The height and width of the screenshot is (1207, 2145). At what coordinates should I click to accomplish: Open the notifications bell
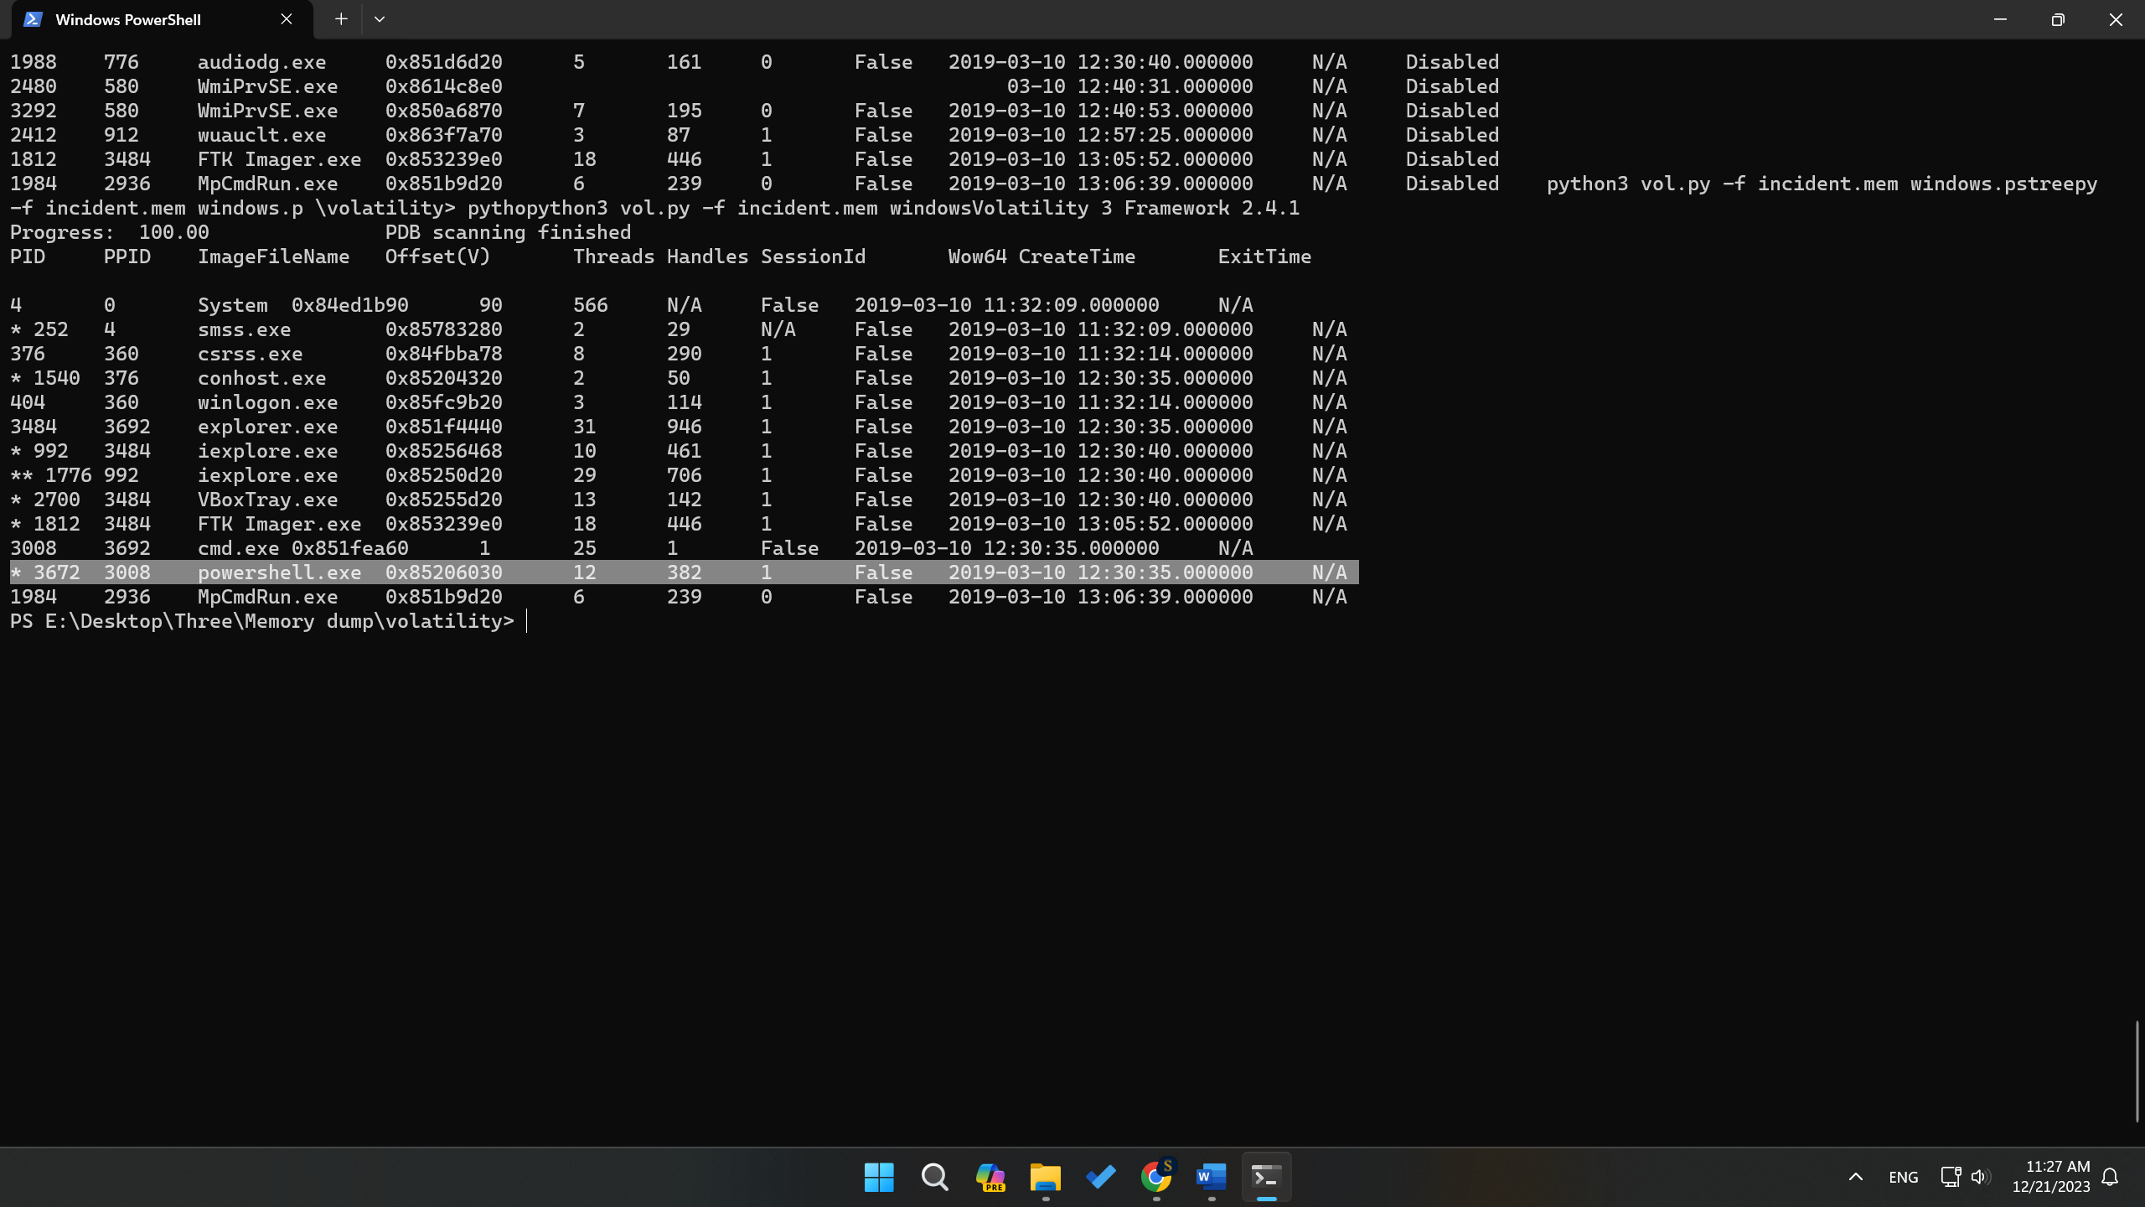[x=2110, y=1178]
